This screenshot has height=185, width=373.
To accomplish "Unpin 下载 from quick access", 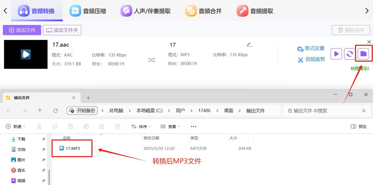I will click(x=43, y=139).
